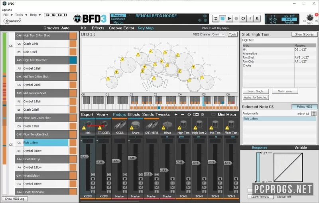This screenshot has height=203, width=319.
Task: Click the plus icon in mixer toolbar
Action: (176, 115)
